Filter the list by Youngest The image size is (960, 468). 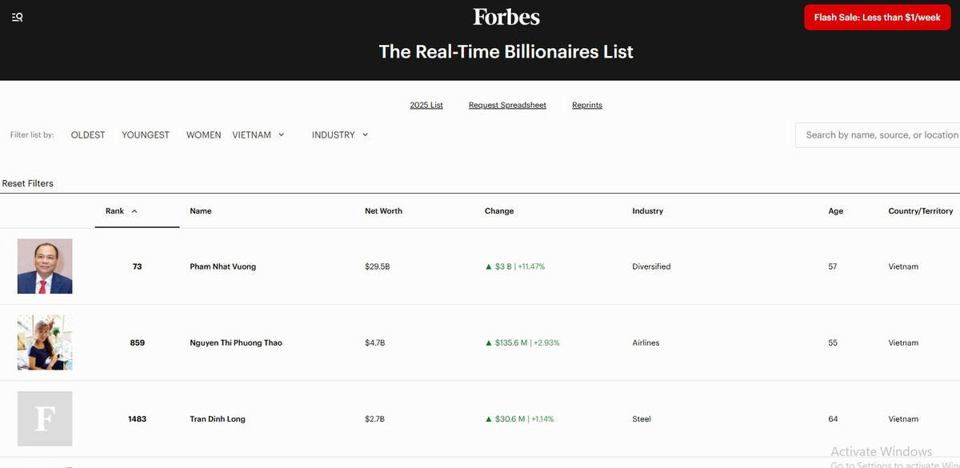(x=146, y=135)
